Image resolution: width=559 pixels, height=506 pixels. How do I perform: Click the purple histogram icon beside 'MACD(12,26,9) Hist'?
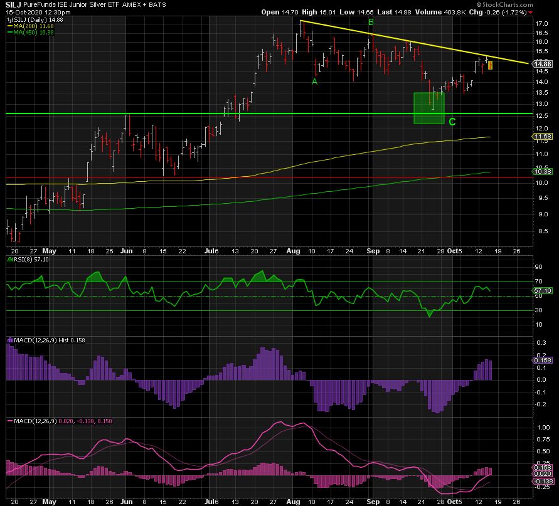(10, 340)
